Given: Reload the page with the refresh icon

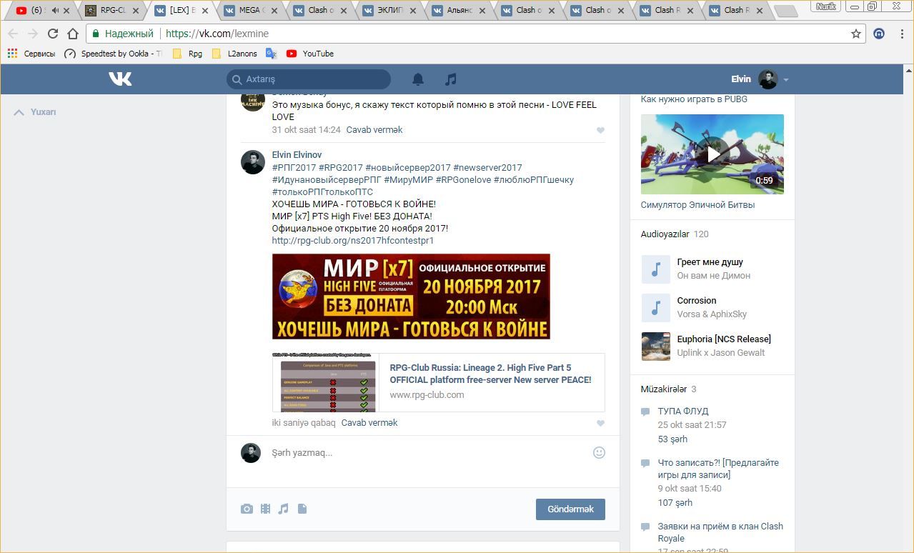Looking at the screenshot, I should pos(53,34).
